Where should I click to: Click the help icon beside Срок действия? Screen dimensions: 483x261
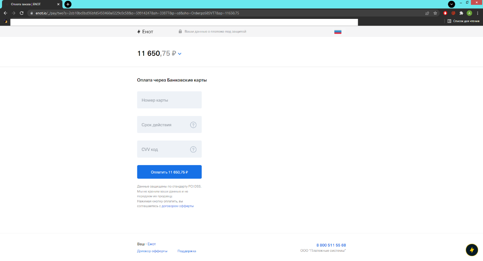(193, 125)
